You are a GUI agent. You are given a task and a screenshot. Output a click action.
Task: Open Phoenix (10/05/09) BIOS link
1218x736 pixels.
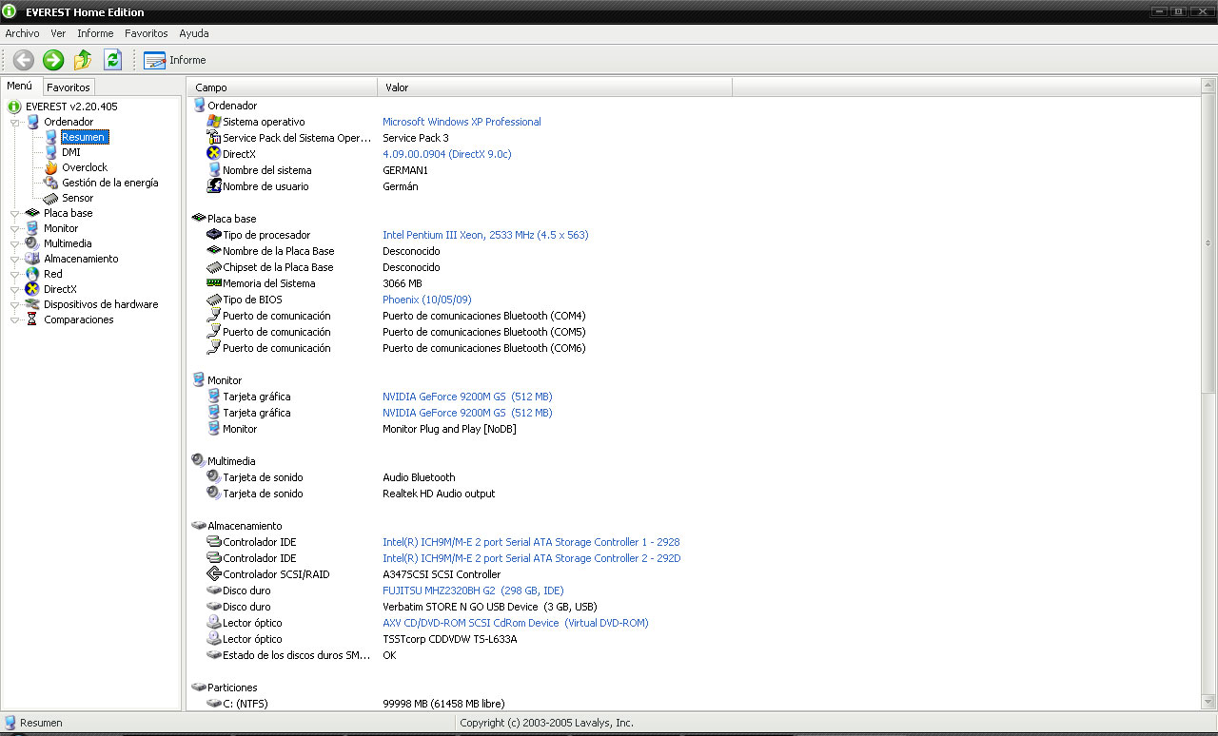[x=427, y=300]
